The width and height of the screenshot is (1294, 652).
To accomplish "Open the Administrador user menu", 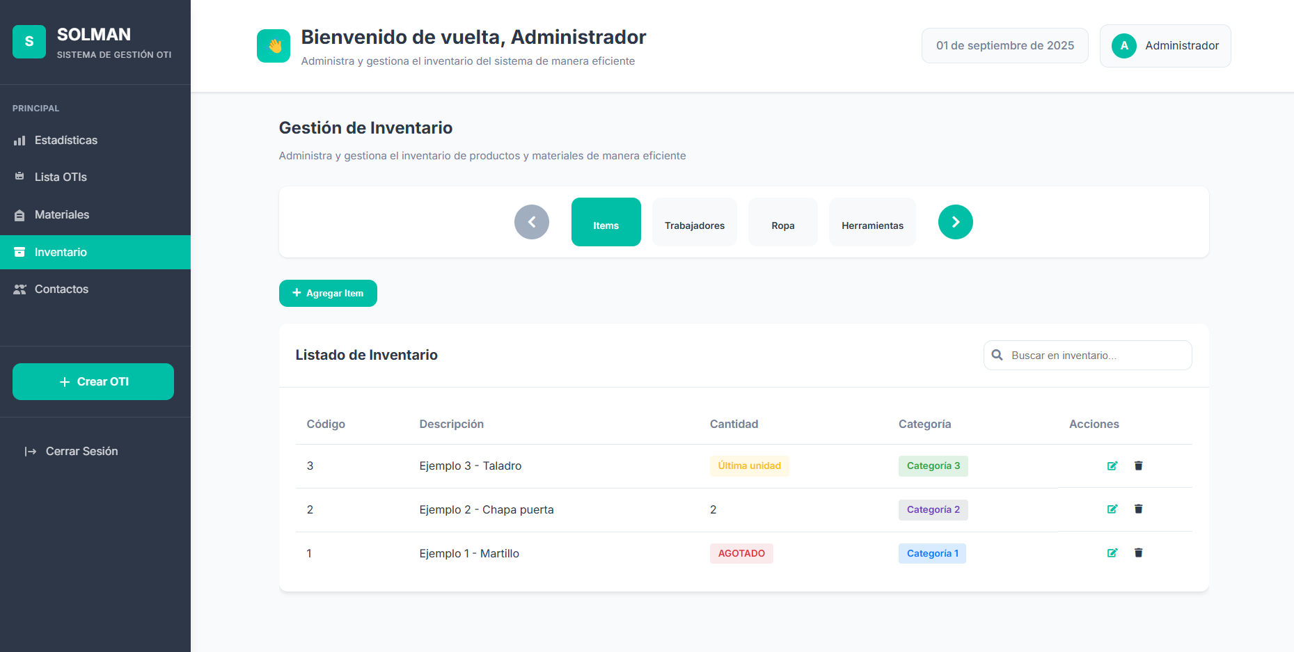I will pyautogui.click(x=1165, y=46).
